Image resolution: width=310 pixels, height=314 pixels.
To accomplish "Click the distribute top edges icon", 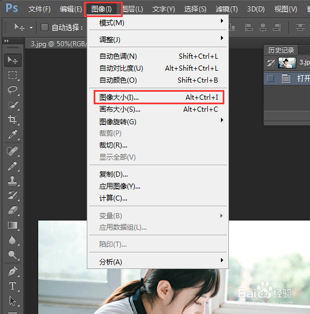I will 300,27.
